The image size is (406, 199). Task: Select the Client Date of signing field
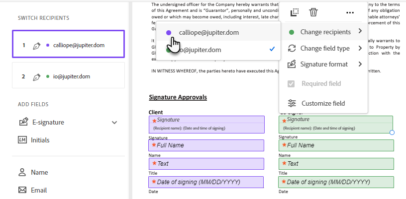pyautogui.click(x=206, y=182)
